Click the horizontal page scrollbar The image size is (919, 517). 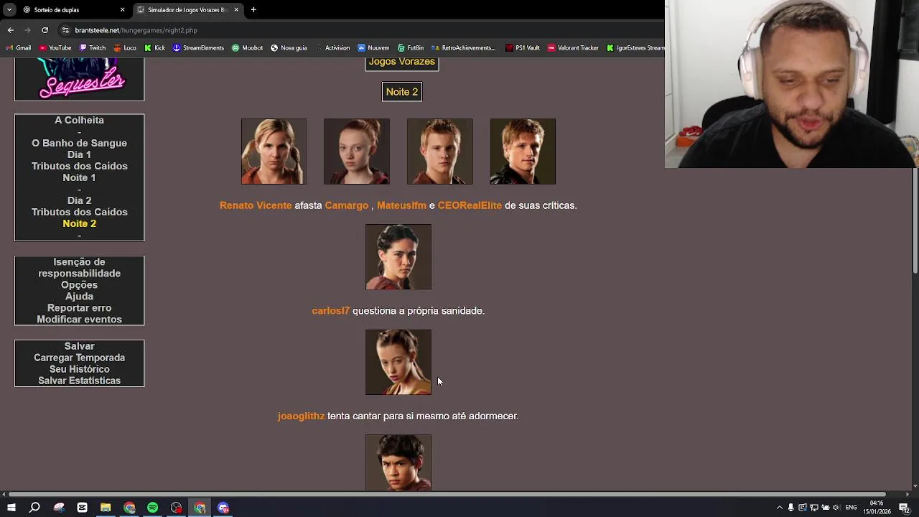[445, 494]
